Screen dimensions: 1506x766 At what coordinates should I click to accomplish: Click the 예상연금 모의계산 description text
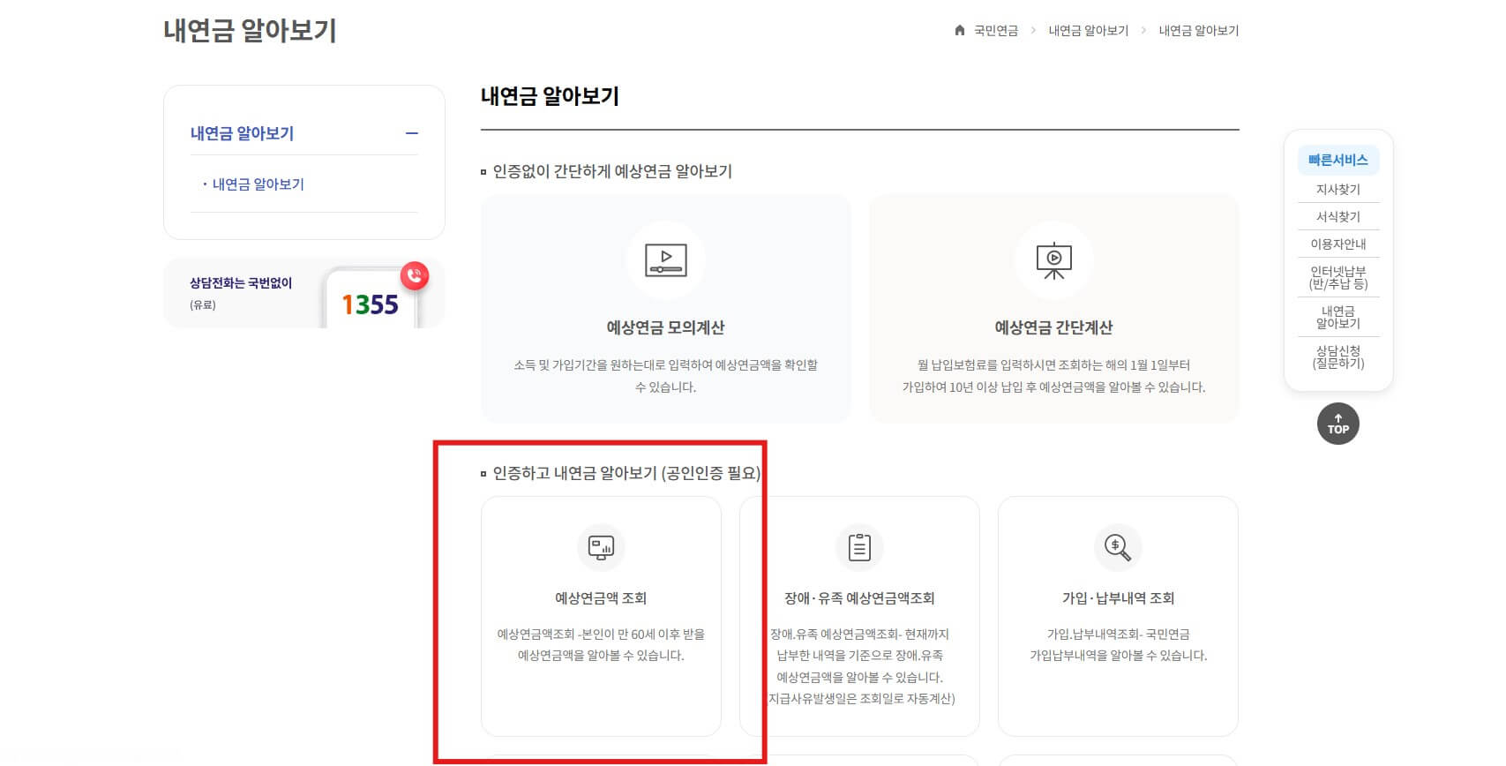[665, 376]
